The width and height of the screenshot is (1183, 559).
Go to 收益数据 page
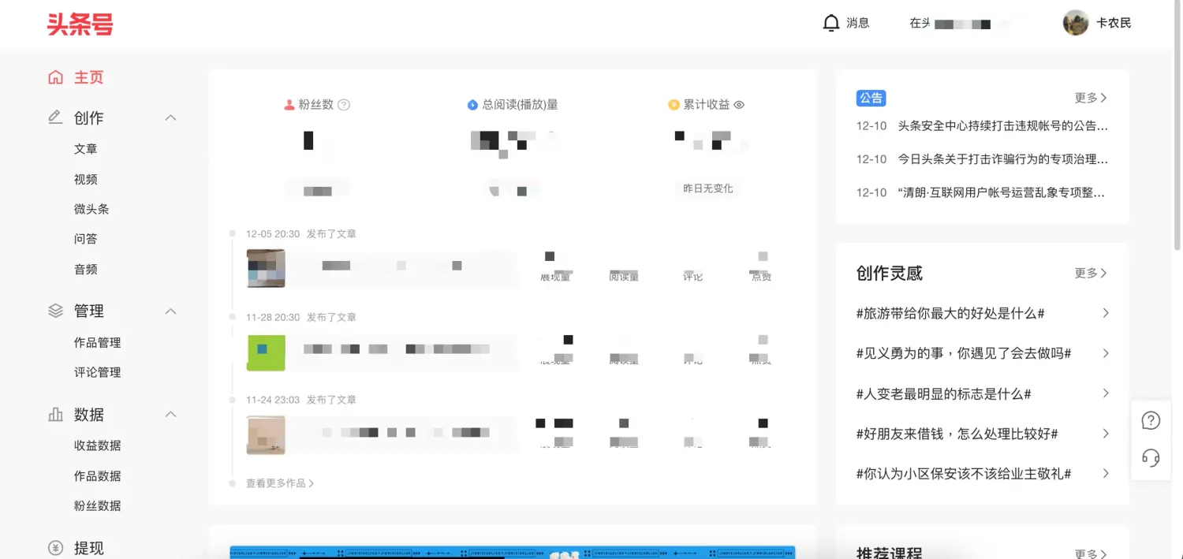tap(98, 445)
